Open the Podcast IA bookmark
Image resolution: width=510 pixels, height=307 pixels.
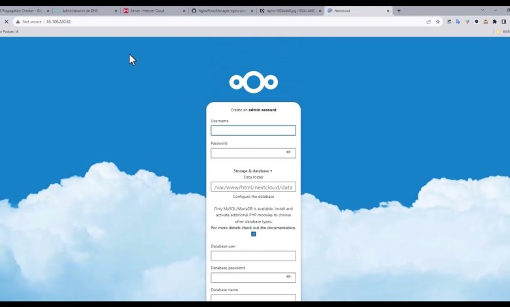[x=9, y=31]
